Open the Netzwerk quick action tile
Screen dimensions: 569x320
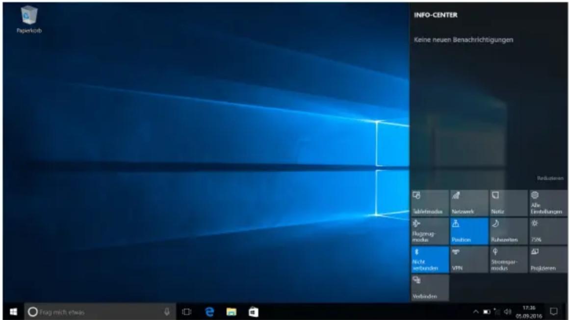click(469, 203)
